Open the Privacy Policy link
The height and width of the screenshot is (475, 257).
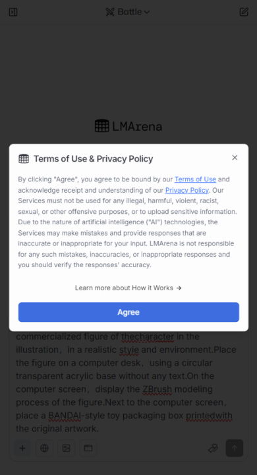point(186,190)
